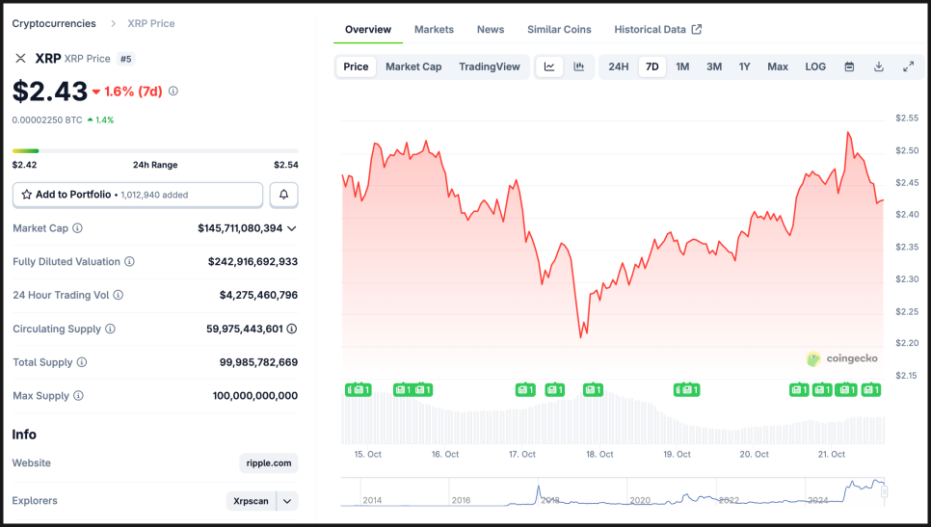Open the ripple.com website link
The image size is (931, 527).
coord(269,463)
